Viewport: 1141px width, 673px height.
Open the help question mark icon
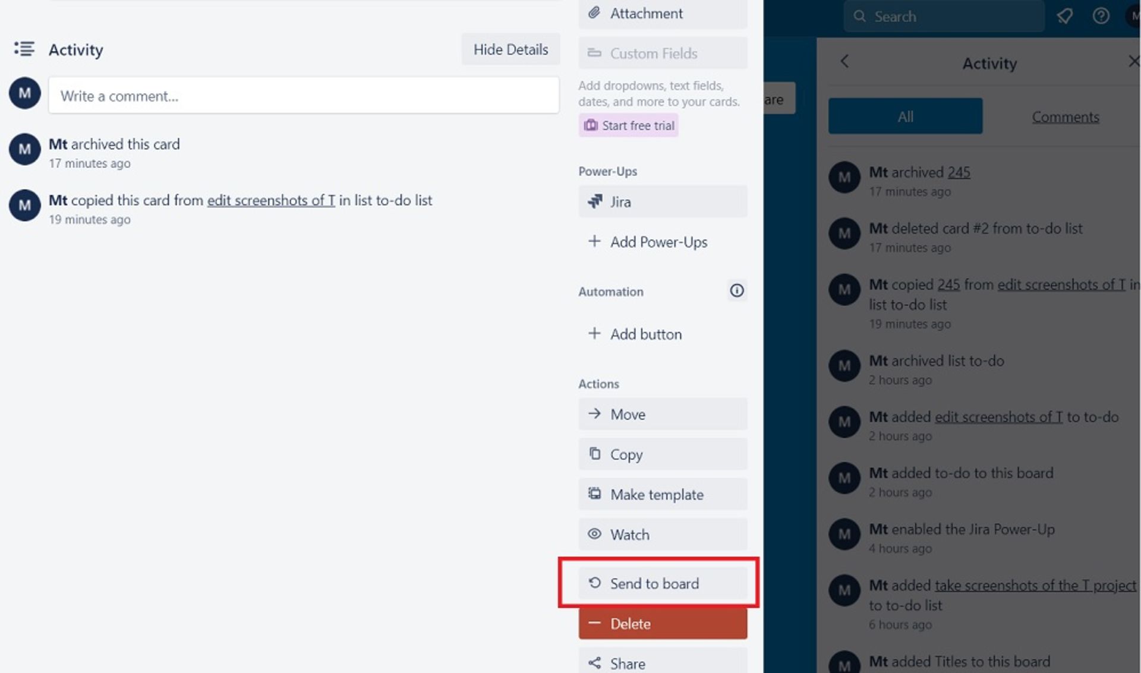click(1101, 16)
